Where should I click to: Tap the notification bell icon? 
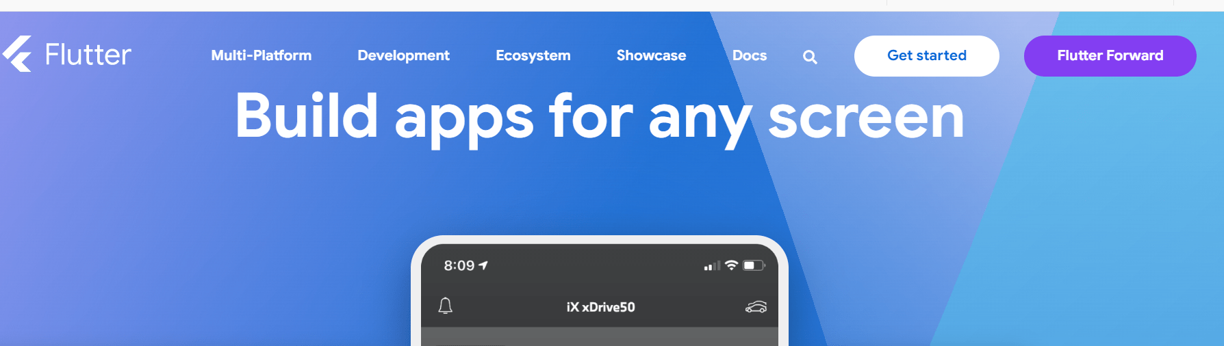(x=445, y=306)
